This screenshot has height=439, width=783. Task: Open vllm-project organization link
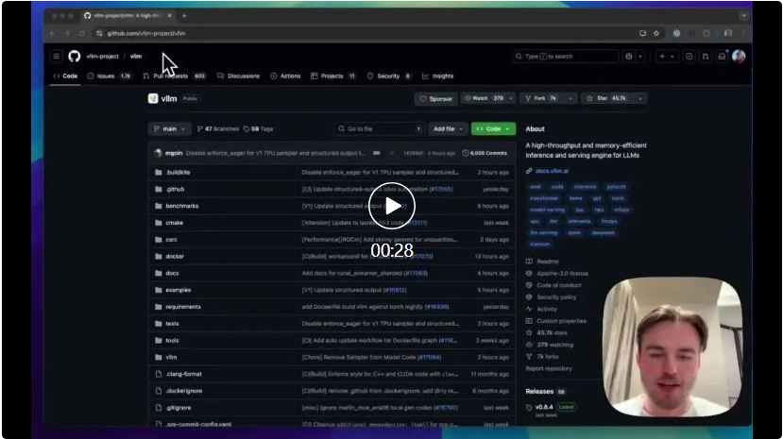(102, 57)
